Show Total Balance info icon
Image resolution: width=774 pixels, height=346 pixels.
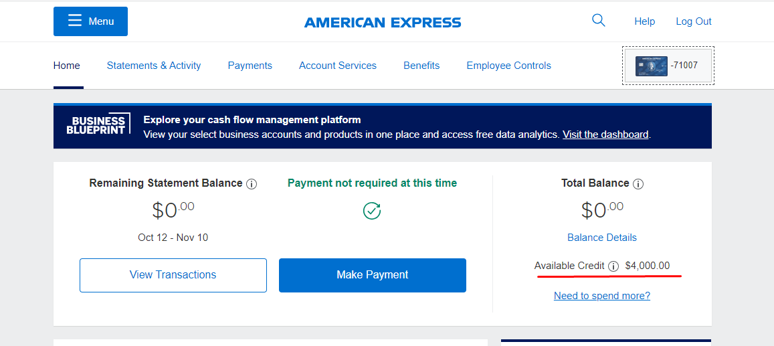coord(638,184)
